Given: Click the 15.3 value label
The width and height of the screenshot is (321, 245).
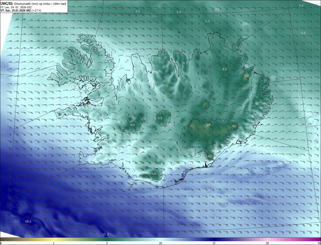Looking at the screenshot, I should tap(105, 234).
